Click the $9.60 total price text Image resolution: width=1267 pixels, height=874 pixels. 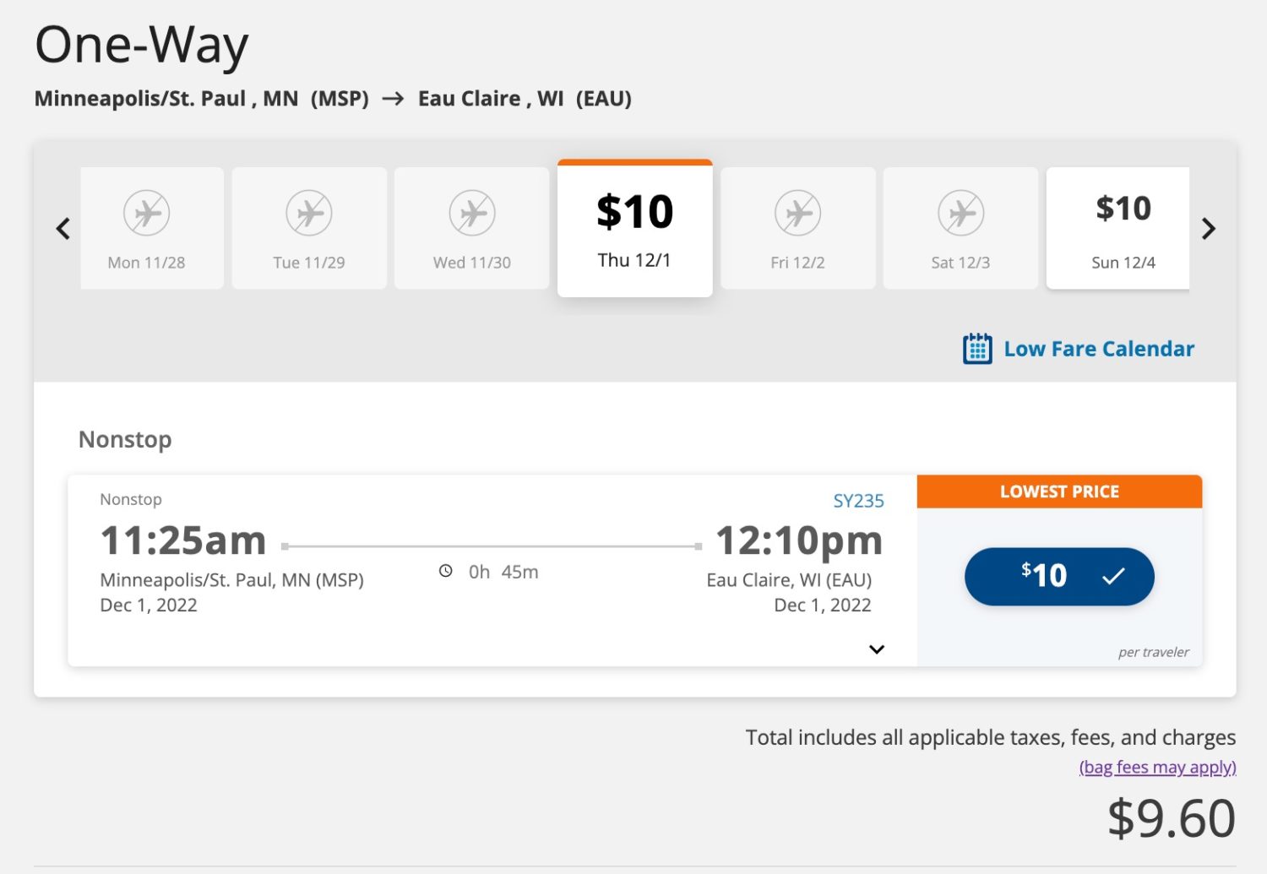coord(1172,816)
